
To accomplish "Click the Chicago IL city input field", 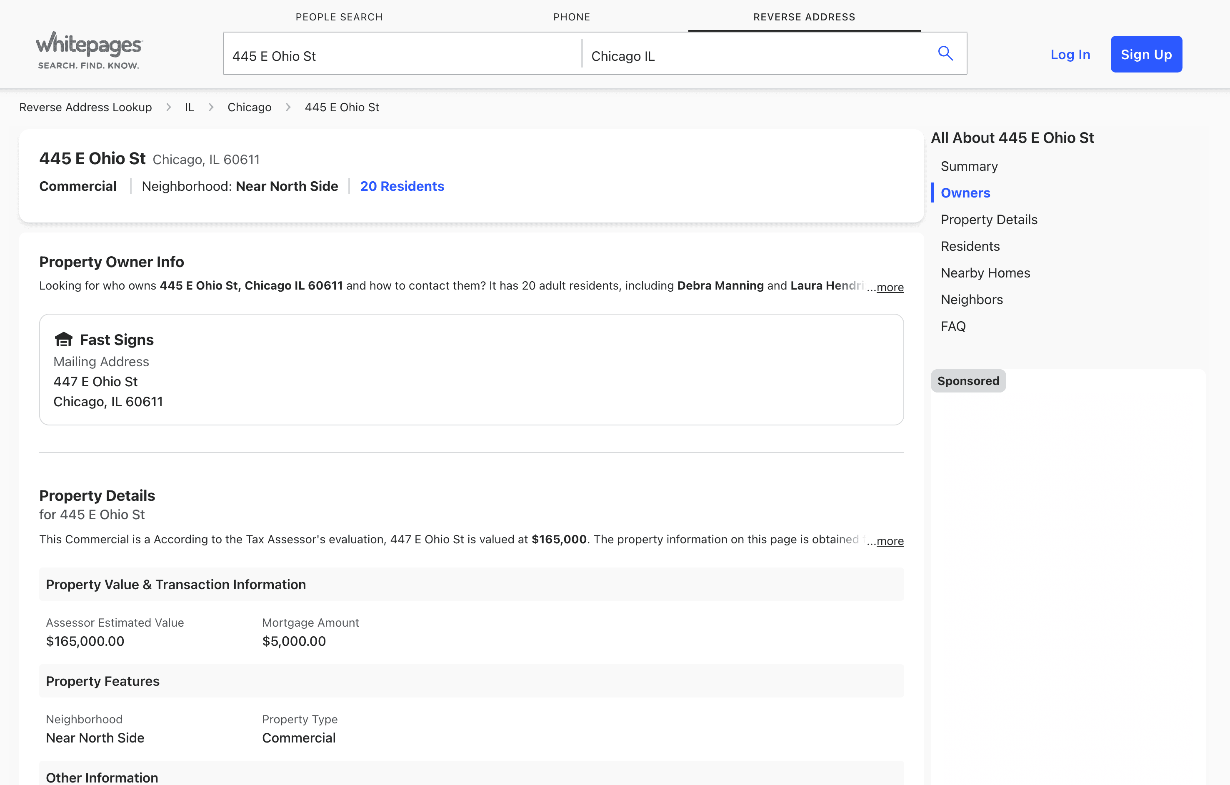I will tap(756, 56).
